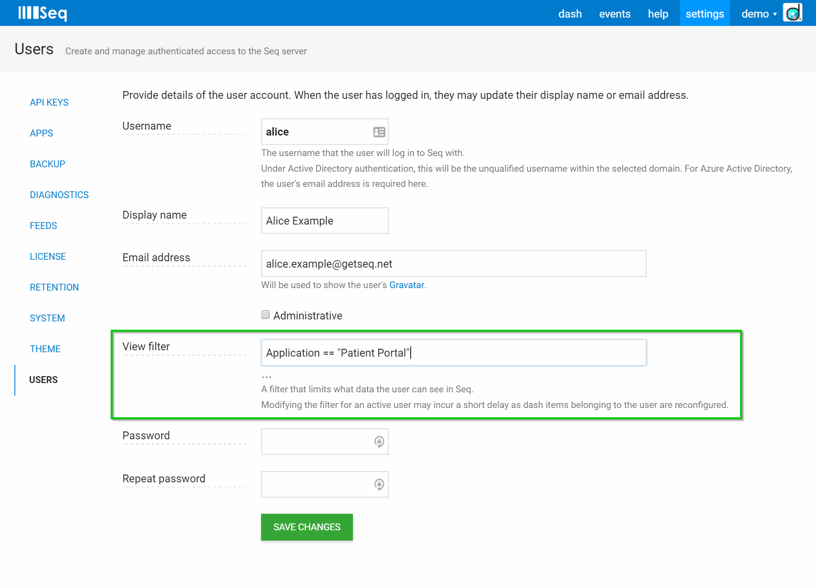The height and width of the screenshot is (588, 816).
Task: Open the events page
Action: coord(615,14)
